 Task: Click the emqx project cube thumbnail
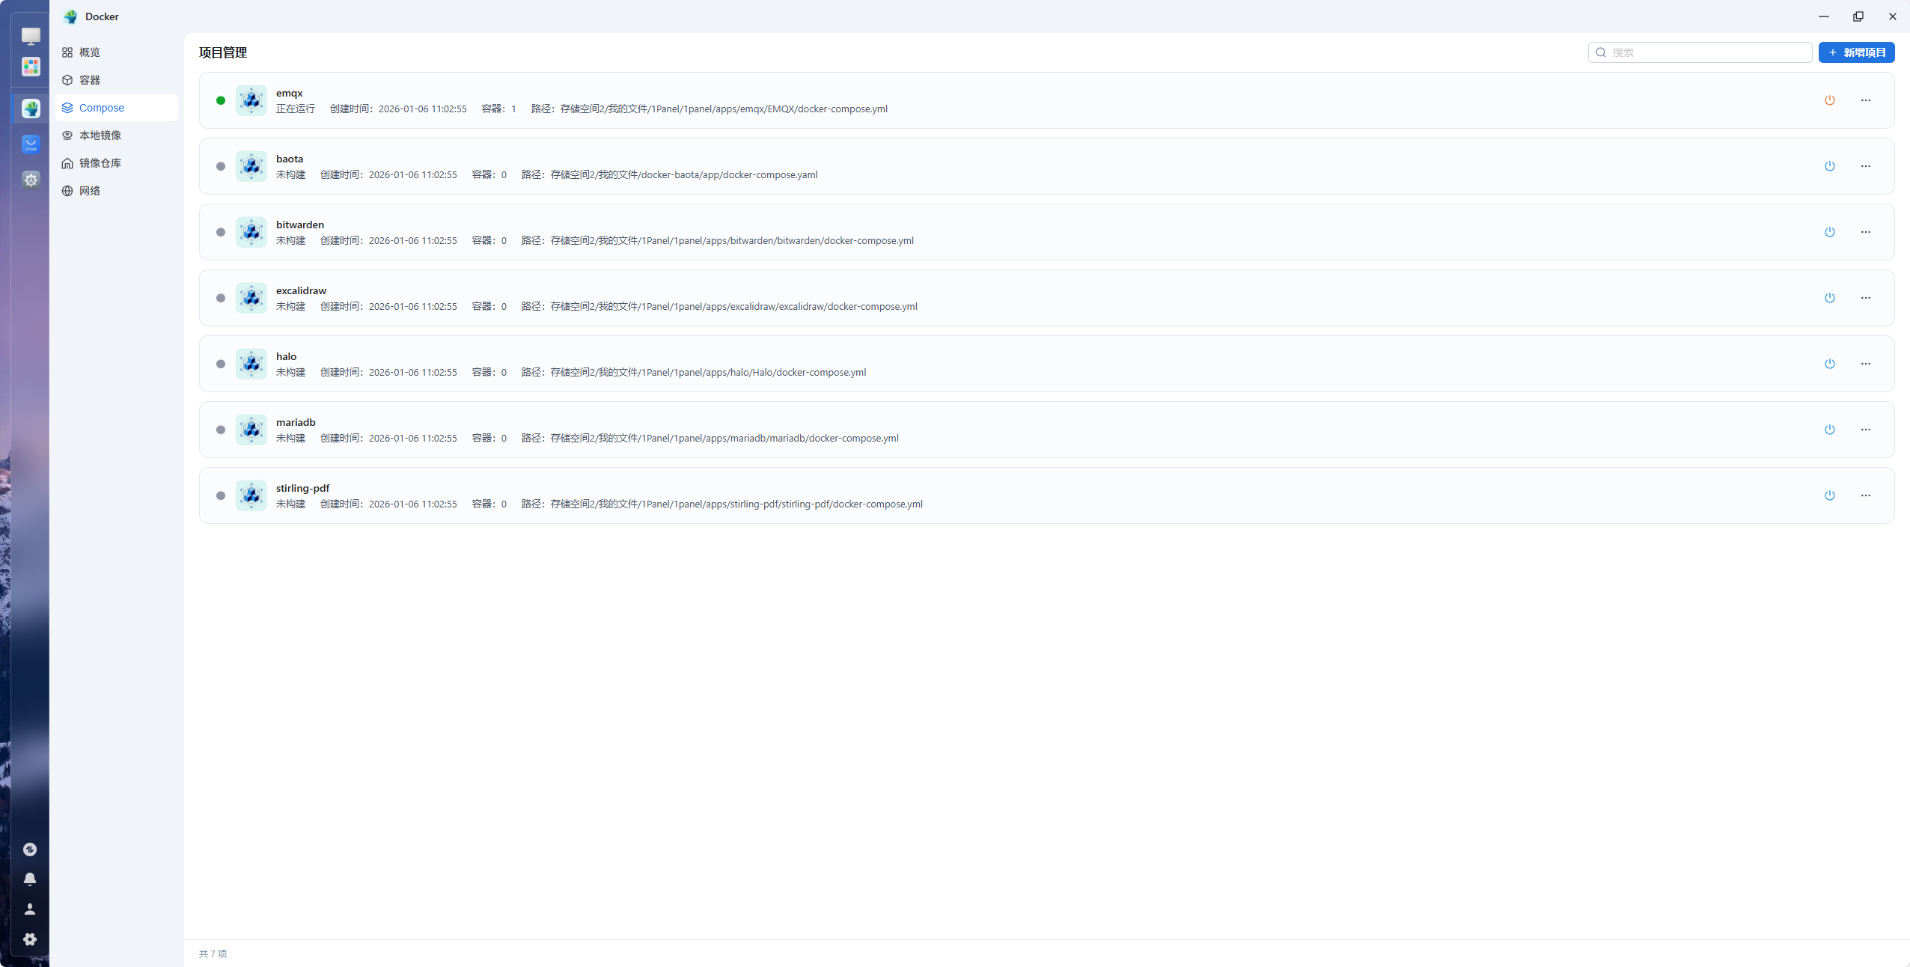(x=251, y=100)
